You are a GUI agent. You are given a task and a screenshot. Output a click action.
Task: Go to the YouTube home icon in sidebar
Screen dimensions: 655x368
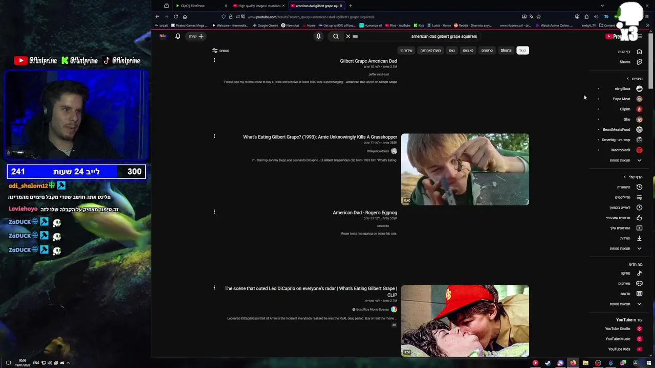tap(639, 52)
